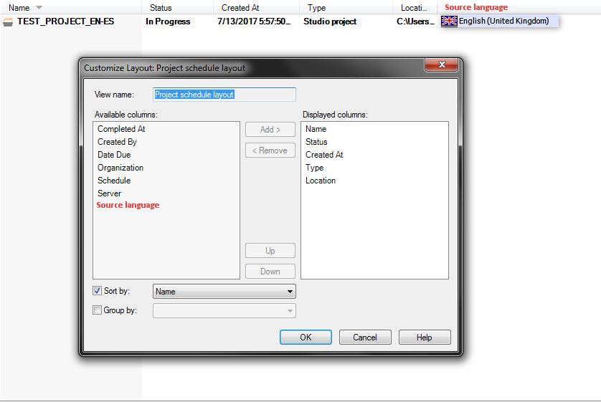Open the Sort by Name dropdown

(x=224, y=292)
